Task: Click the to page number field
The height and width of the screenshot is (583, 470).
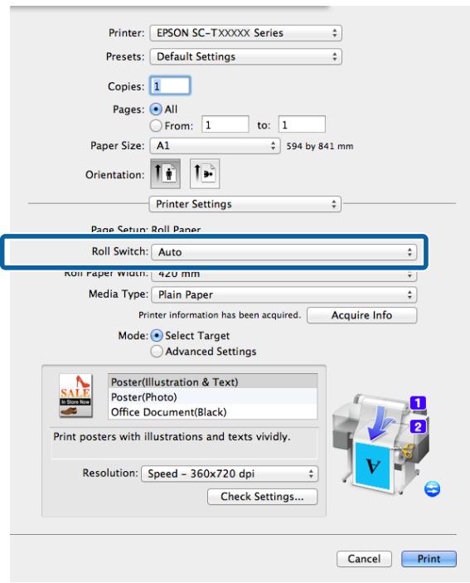Action: tap(302, 124)
